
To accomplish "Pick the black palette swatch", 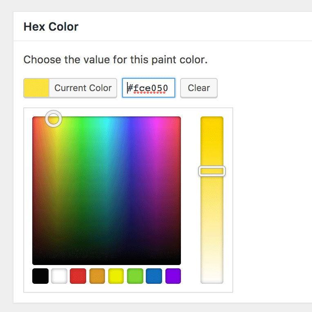I will click(40, 276).
